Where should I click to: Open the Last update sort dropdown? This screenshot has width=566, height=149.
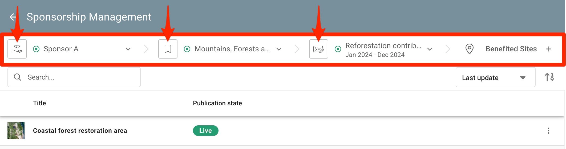[x=495, y=77]
